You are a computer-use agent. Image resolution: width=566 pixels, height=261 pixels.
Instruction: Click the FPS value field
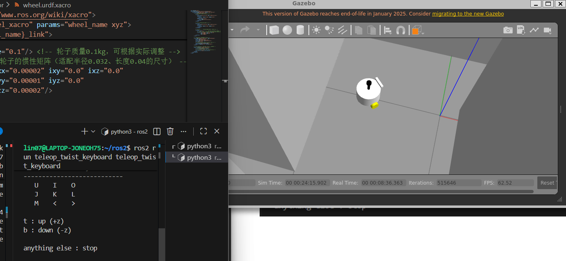pos(515,183)
